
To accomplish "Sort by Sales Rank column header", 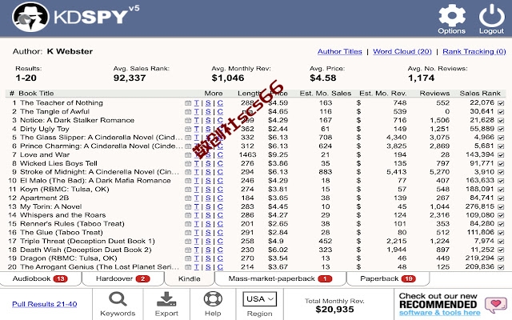I will [x=480, y=94].
